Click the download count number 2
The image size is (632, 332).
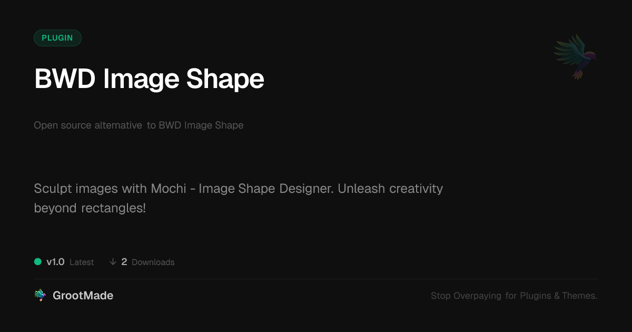[x=124, y=262]
